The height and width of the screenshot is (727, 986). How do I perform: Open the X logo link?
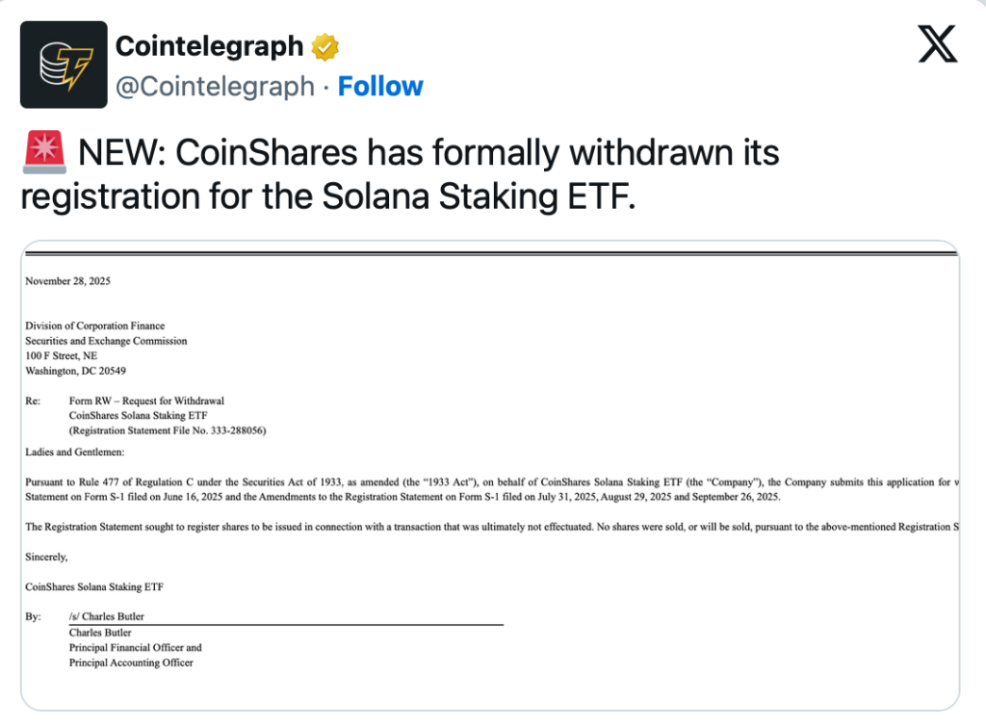point(937,44)
